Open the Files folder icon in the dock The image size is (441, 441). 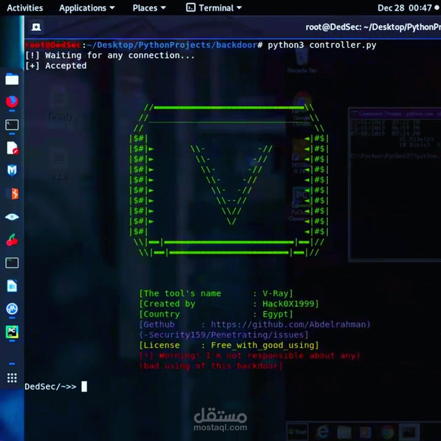tap(12, 79)
